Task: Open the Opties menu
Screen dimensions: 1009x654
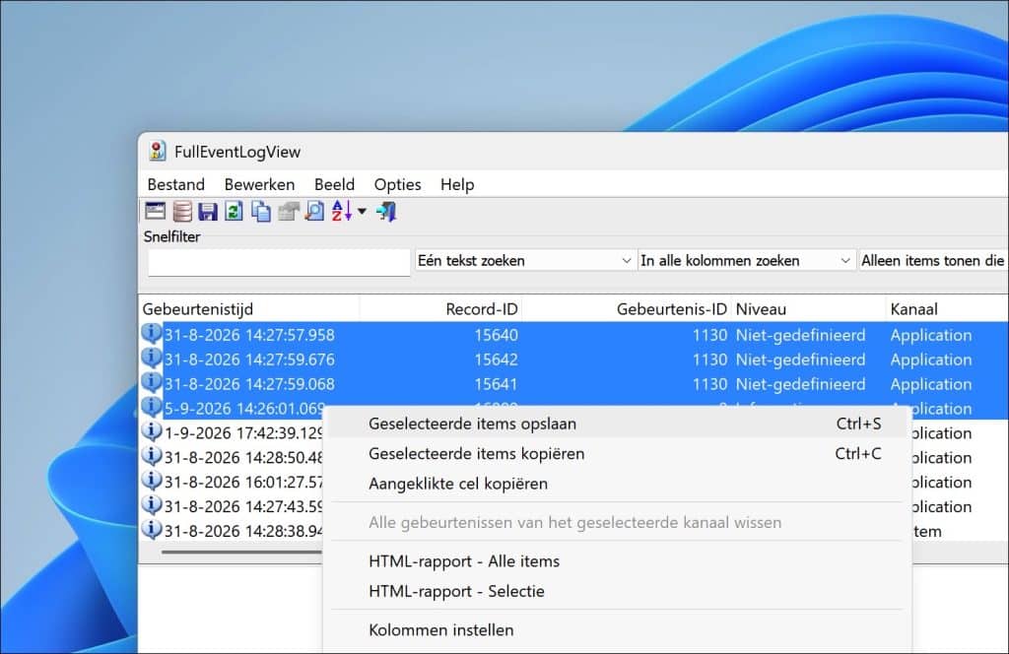Action: click(x=397, y=184)
